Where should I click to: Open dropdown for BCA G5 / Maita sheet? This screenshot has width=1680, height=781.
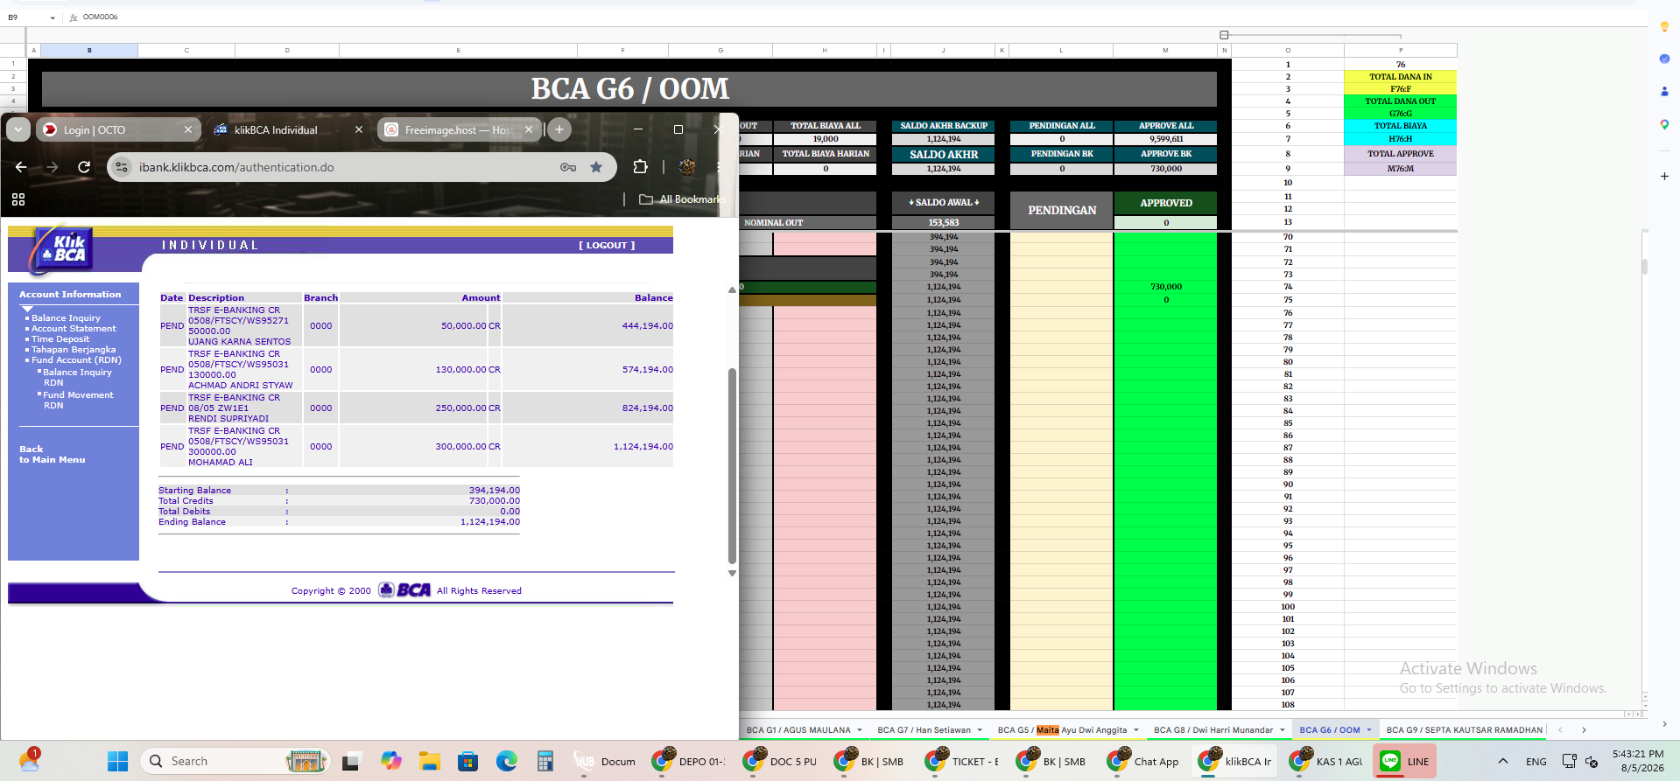[1136, 730]
